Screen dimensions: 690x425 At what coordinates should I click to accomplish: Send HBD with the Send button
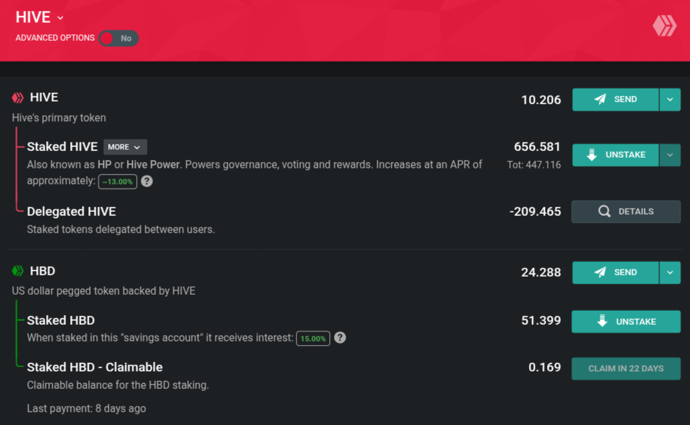tap(615, 273)
